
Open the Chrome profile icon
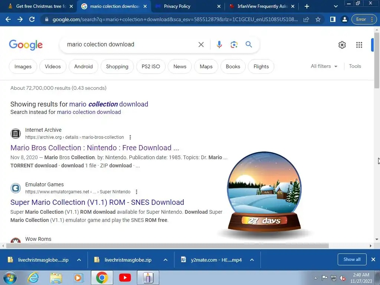tap(344, 19)
